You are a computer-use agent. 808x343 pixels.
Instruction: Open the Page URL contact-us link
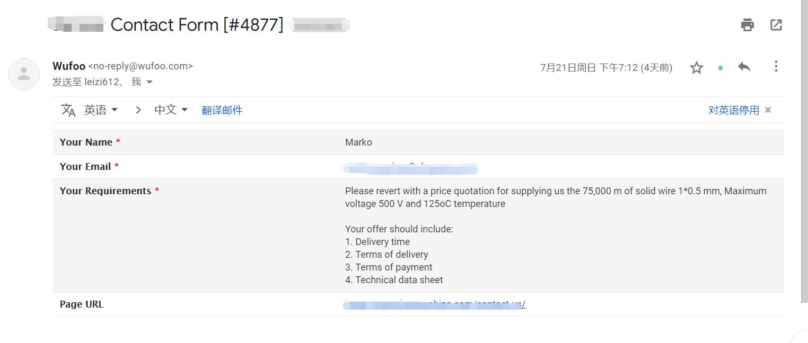point(435,304)
